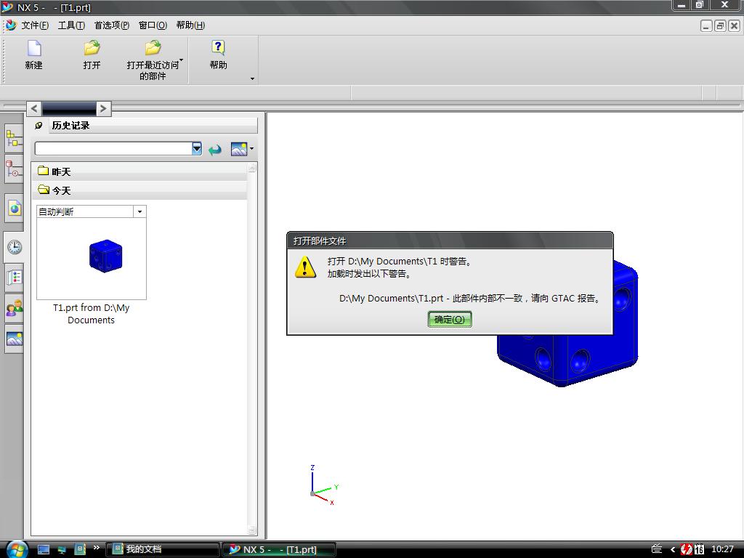Click the Help (帮助) toolbar icon
The height and width of the screenshot is (558, 744).
click(218, 48)
